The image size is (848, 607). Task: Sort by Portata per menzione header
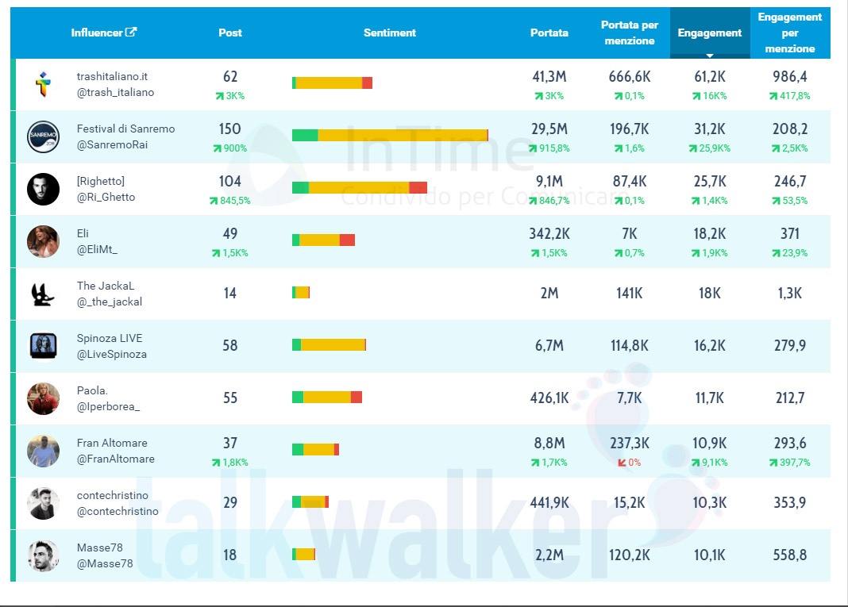pos(630,33)
